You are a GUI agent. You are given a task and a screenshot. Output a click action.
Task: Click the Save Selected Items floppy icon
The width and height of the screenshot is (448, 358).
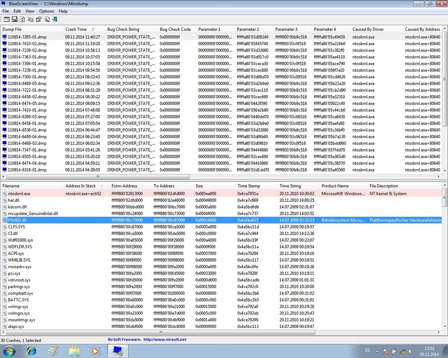coord(14,20)
